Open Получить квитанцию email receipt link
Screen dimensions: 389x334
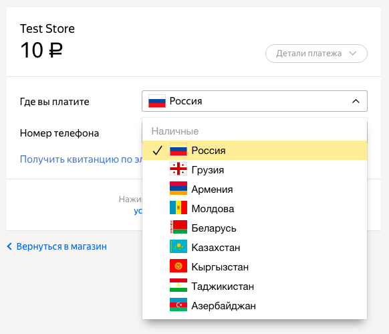pos(81,159)
